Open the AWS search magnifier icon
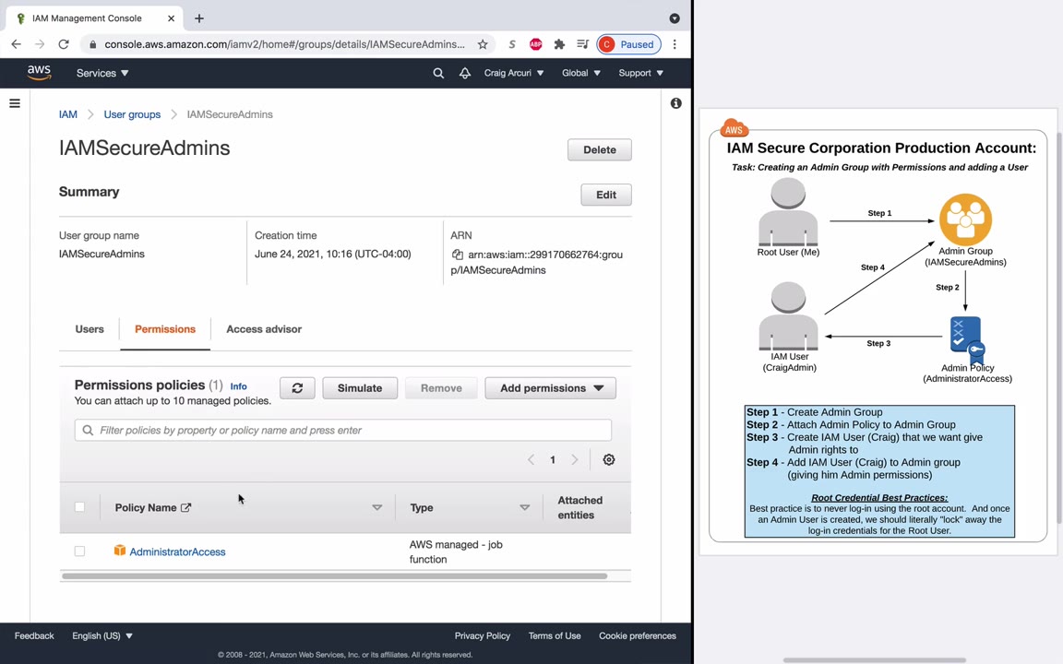Viewport: 1063px width, 664px height. pos(438,73)
